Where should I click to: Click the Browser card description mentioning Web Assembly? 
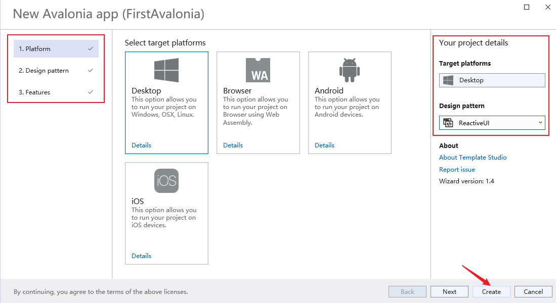255,111
